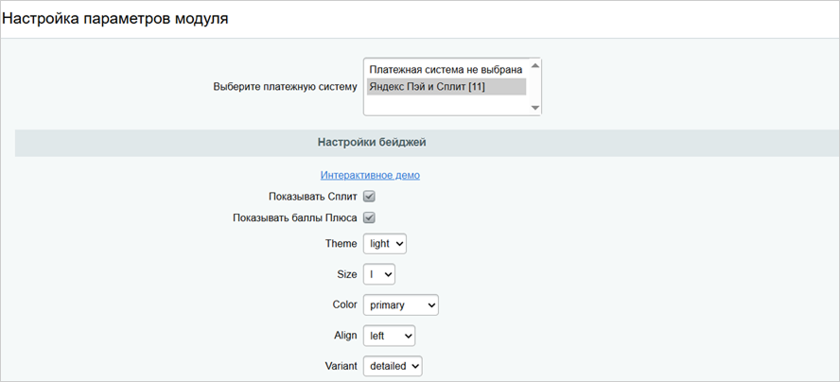
Task: Toggle the 'Показывать Сплит' checkbox
Action: click(370, 197)
